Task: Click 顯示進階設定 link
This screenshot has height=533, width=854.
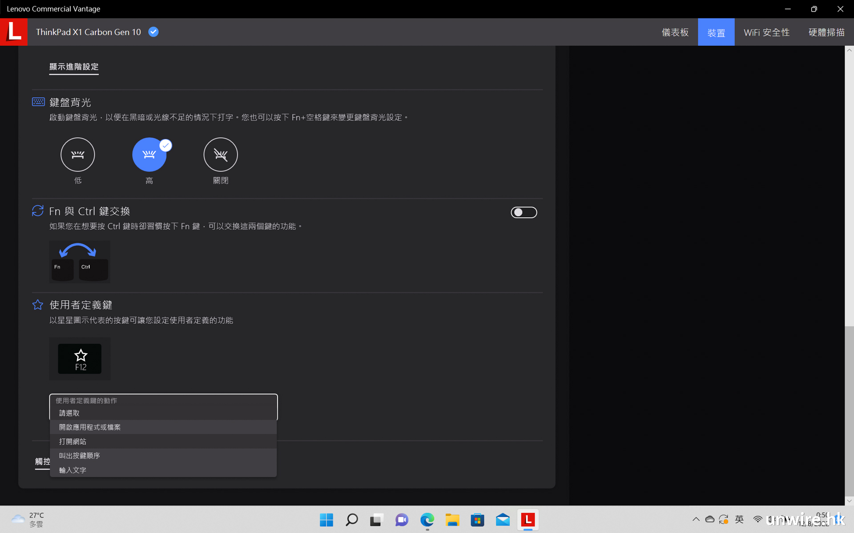Action: (74, 67)
